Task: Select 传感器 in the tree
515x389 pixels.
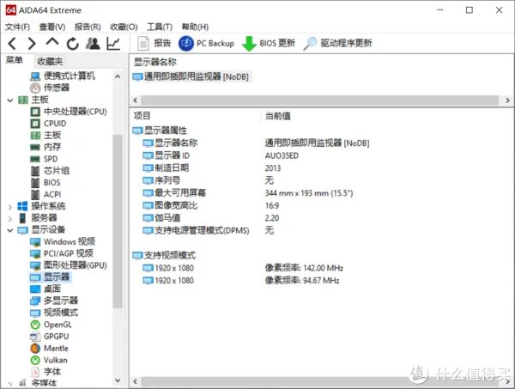Action: point(50,88)
